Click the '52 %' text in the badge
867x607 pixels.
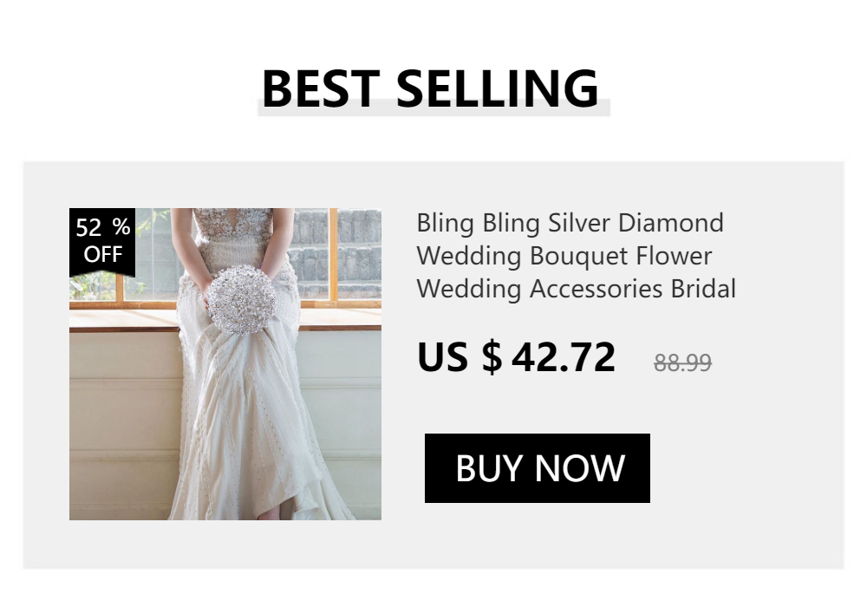[103, 227]
